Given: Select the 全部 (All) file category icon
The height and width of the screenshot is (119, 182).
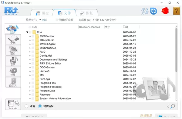Looking at the screenshot, I should [12, 29].
